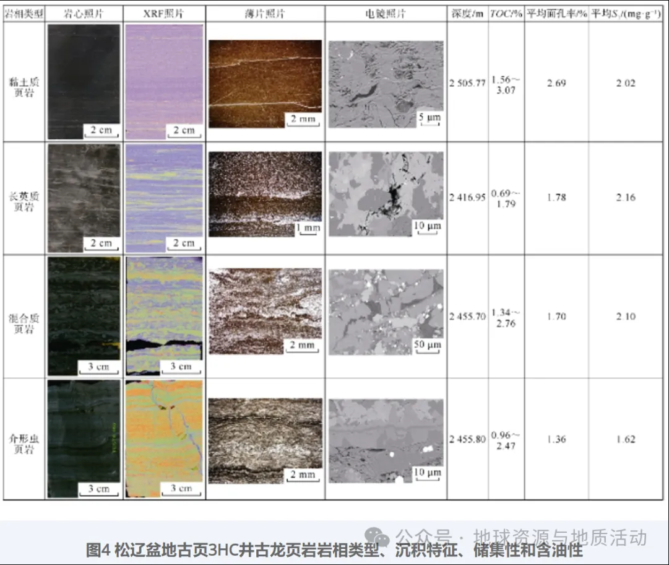Image resolution: width=669 pixels, height=565 pixels.
Task: Select the average porosity value 2.69
Action: click(556, 83)
